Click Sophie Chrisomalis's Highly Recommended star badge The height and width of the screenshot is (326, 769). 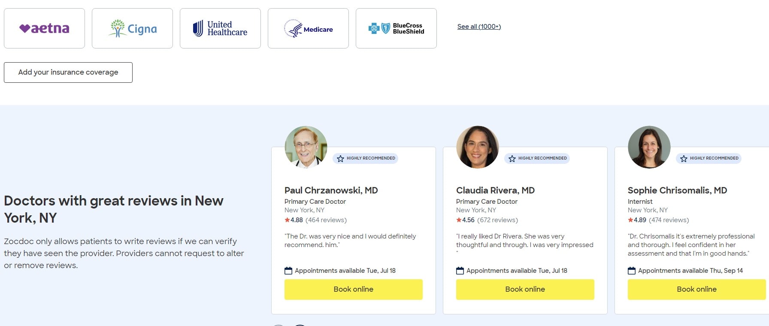[x=708, y=158]
